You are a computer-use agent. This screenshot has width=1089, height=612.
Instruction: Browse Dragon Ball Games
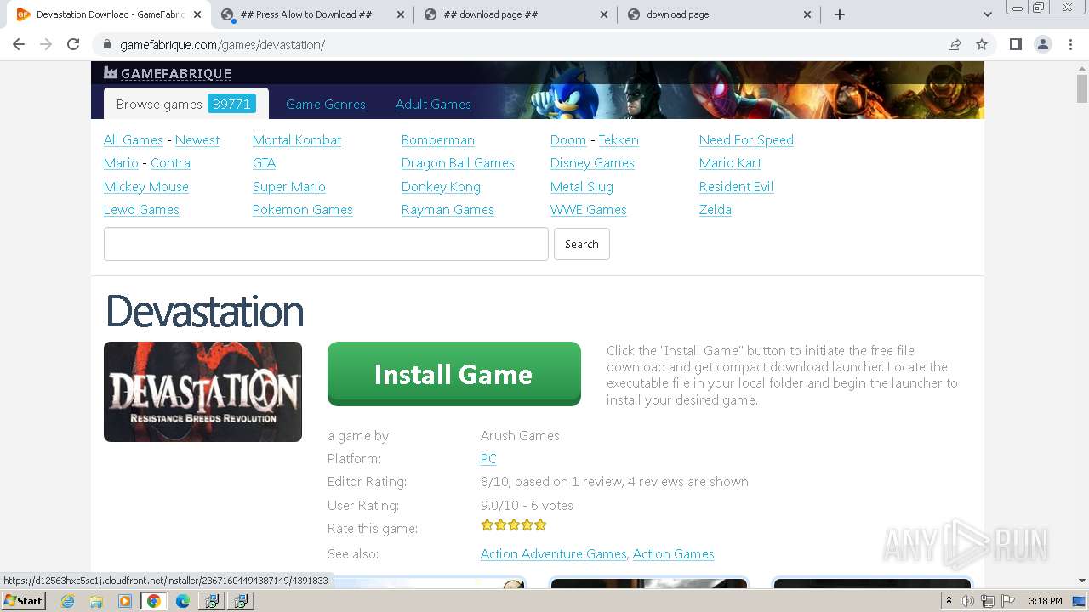(458, 163)
